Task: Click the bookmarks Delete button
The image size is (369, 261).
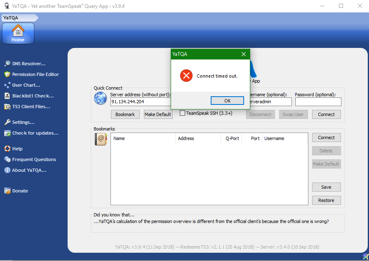Action: click(x=327, y=151)
